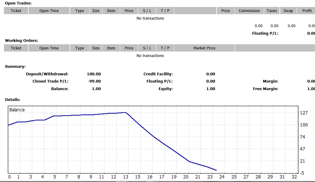Click Market Price header in Working Orders
Viewport: 315px width, 182px height.
point(204,48)
